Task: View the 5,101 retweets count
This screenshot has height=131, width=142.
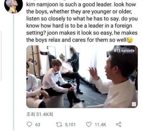Action: pyautogui.click(x=70, y=124)
